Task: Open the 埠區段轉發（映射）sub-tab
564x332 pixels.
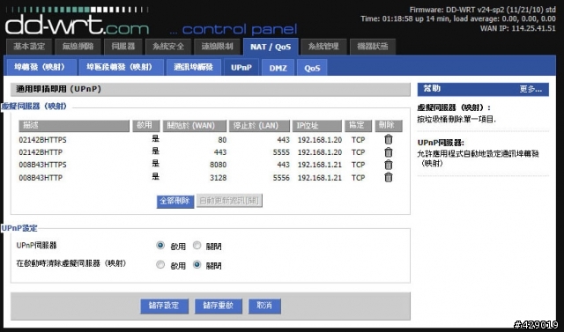Action: (122, 67)
